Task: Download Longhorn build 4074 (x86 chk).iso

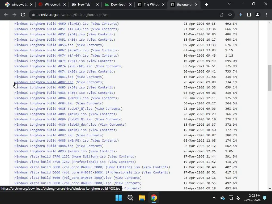Action: coord(53,66)
